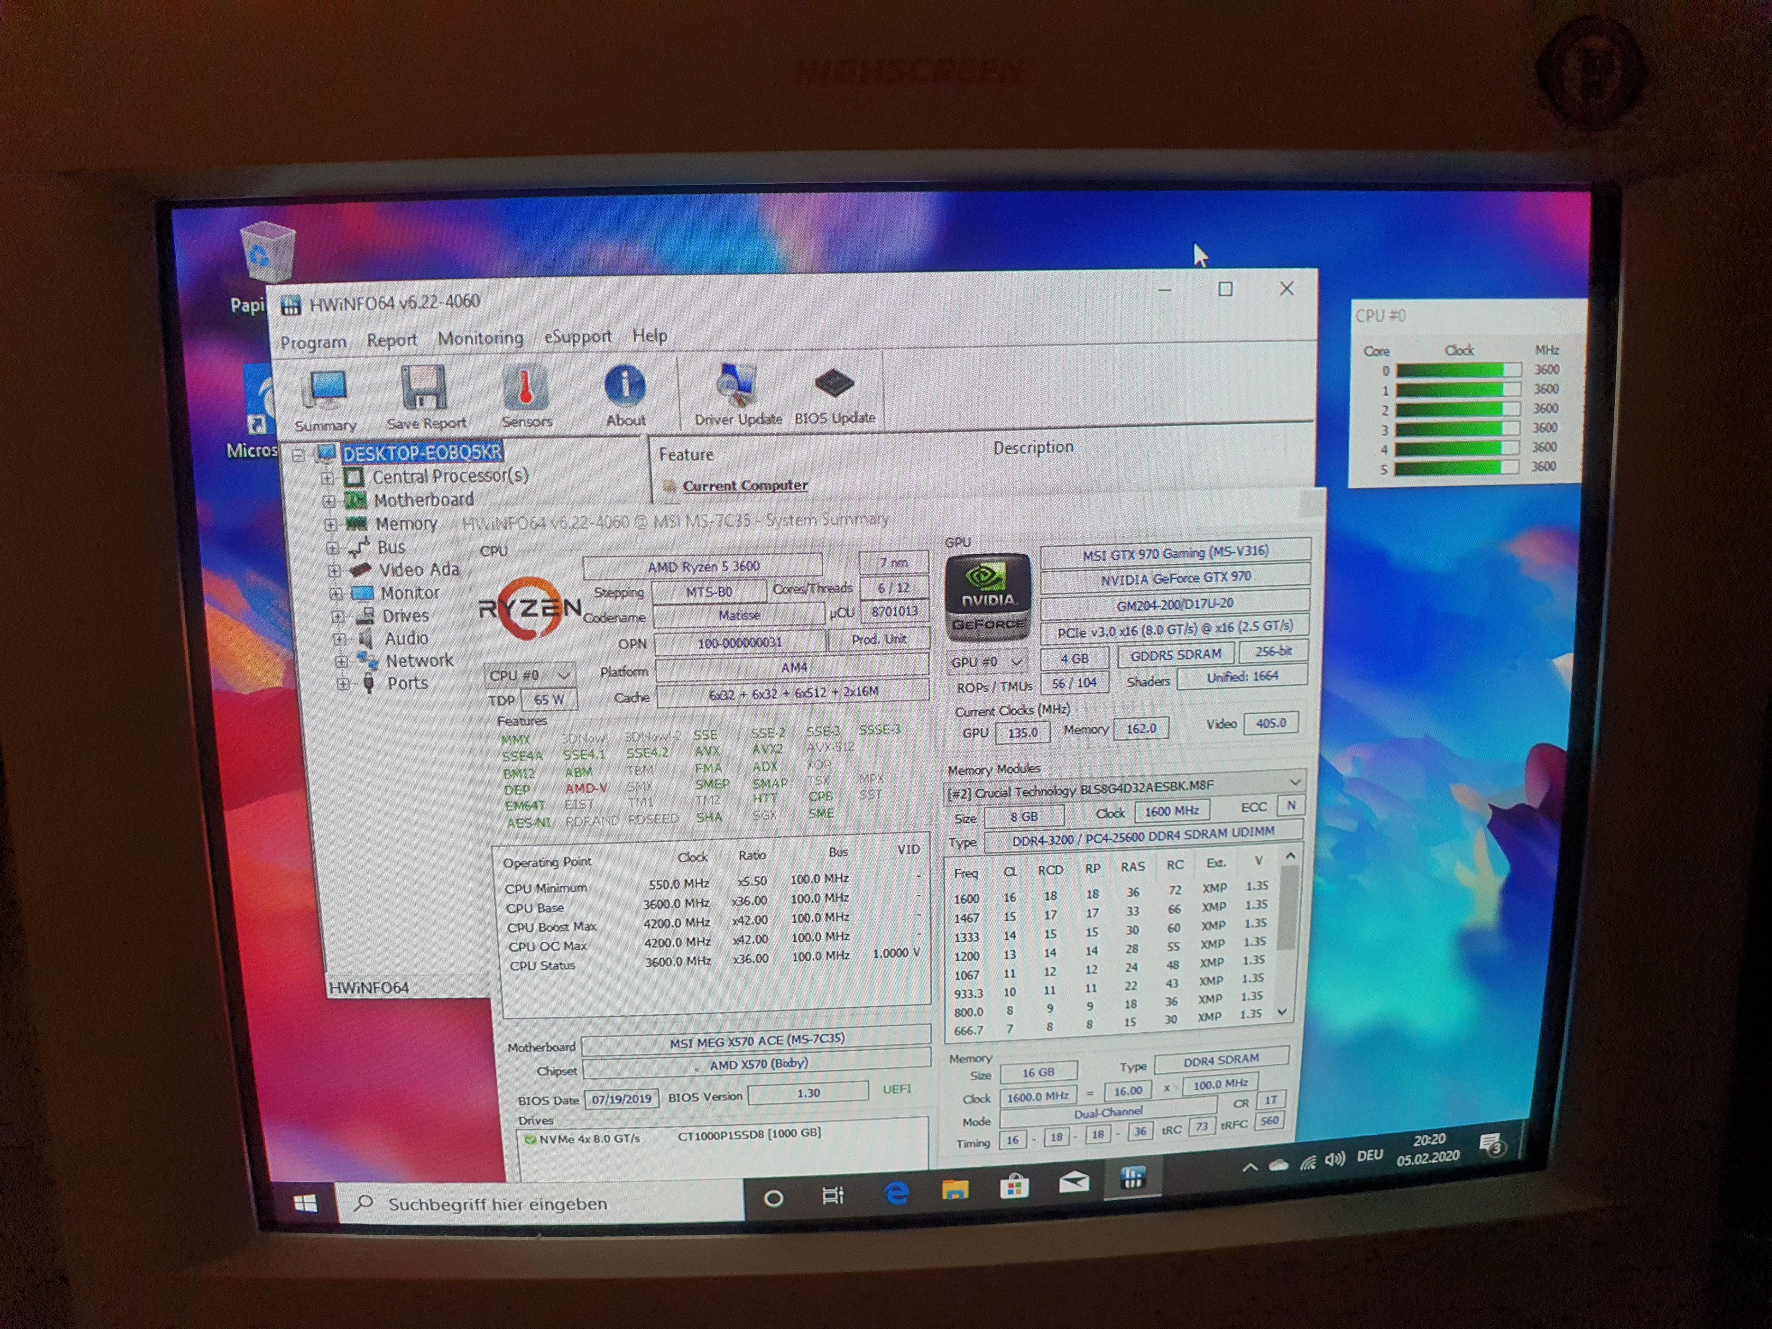
Task: Expand the Central Processor(s) tree node
Action: 327,478
